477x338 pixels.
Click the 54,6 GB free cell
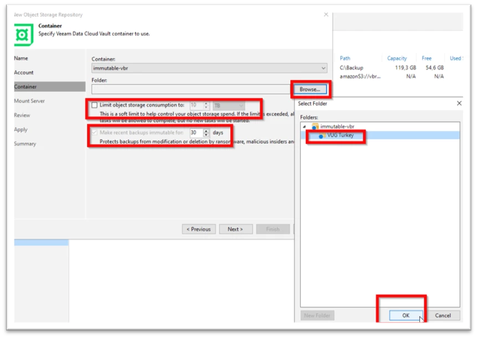[434, 67]
